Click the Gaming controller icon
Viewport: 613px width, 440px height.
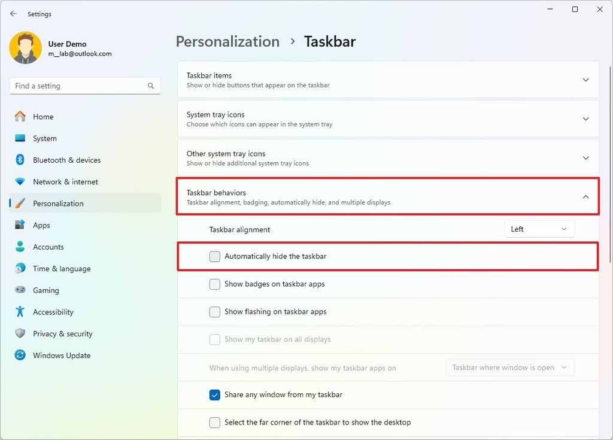20,290
